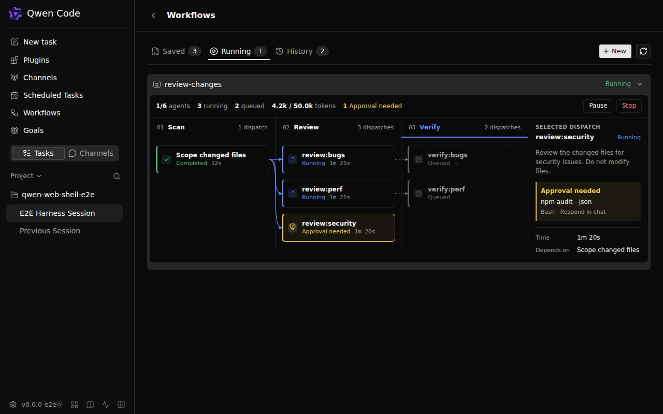This screenshot has height=414, width=663.
Task: Switch to the Saved tab
Action: click(176, 51)
